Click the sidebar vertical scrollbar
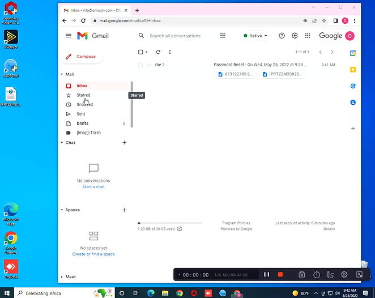 click(x=132, y=104)
